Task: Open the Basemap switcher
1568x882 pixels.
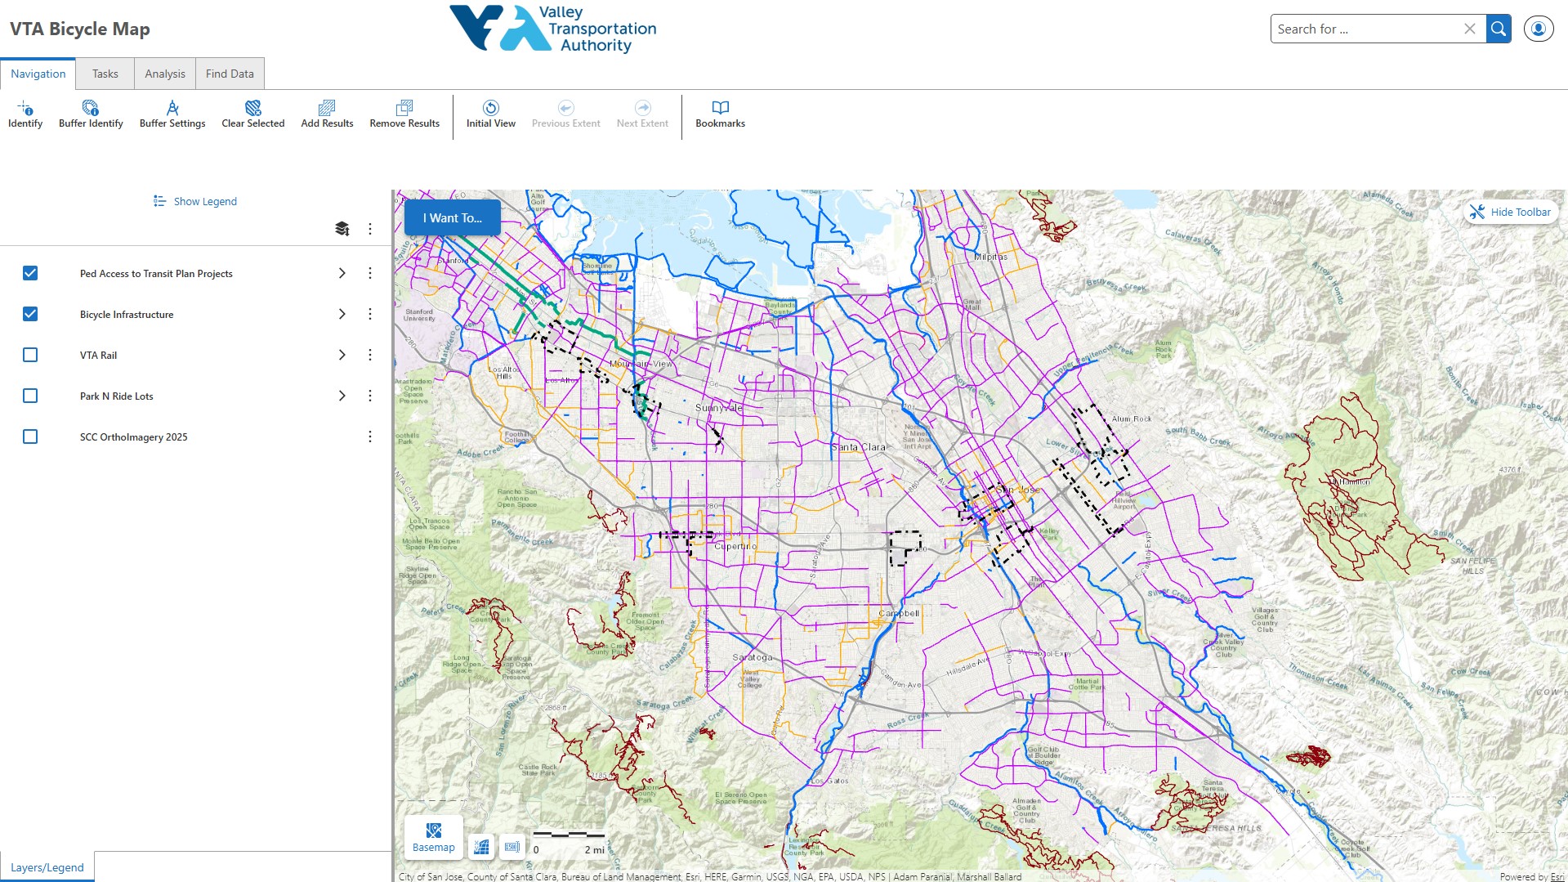Action: click(x=434, y=838)
